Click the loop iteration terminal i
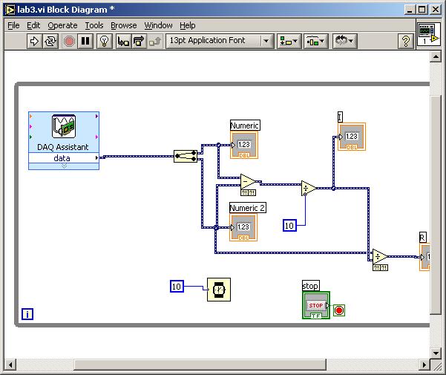 tap(27, 314)
